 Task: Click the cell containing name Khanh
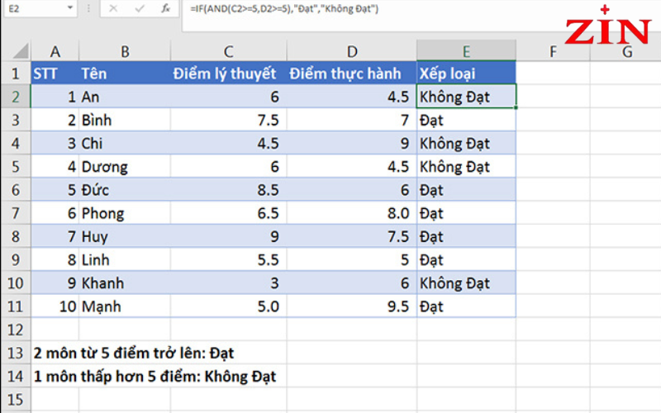tap(125, 282)
